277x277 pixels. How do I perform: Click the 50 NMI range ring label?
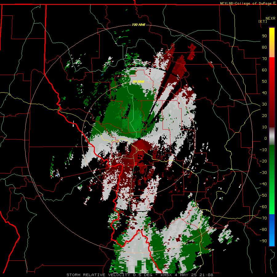(x=138, y=82)
